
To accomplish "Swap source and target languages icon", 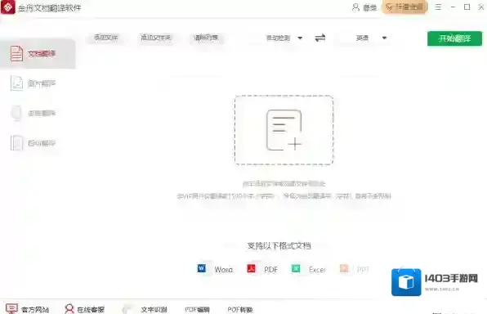I will (320, 38).
